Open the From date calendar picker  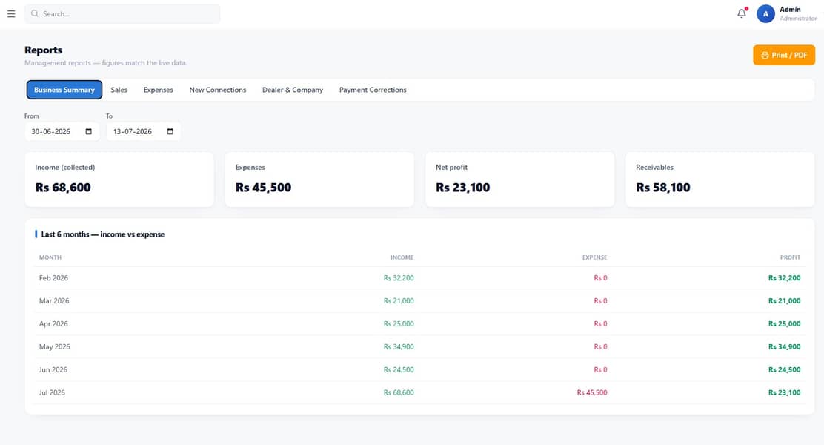(x=89, y=131)
